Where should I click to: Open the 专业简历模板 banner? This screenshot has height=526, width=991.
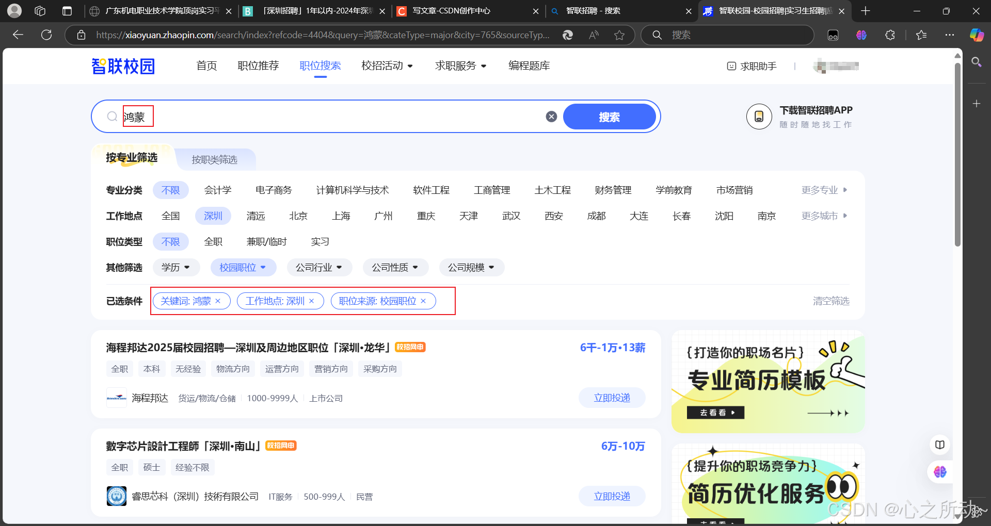768,382
